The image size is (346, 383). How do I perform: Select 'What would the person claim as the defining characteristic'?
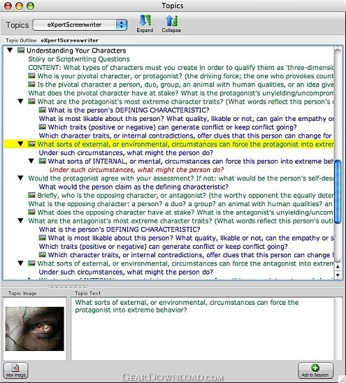point(134,187)
